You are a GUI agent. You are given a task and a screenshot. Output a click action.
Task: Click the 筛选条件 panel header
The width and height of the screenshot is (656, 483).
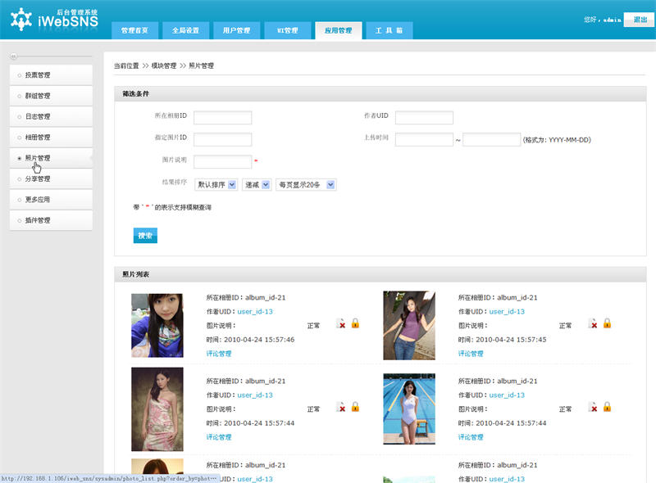pyautogui.click(x=380, y=93)
